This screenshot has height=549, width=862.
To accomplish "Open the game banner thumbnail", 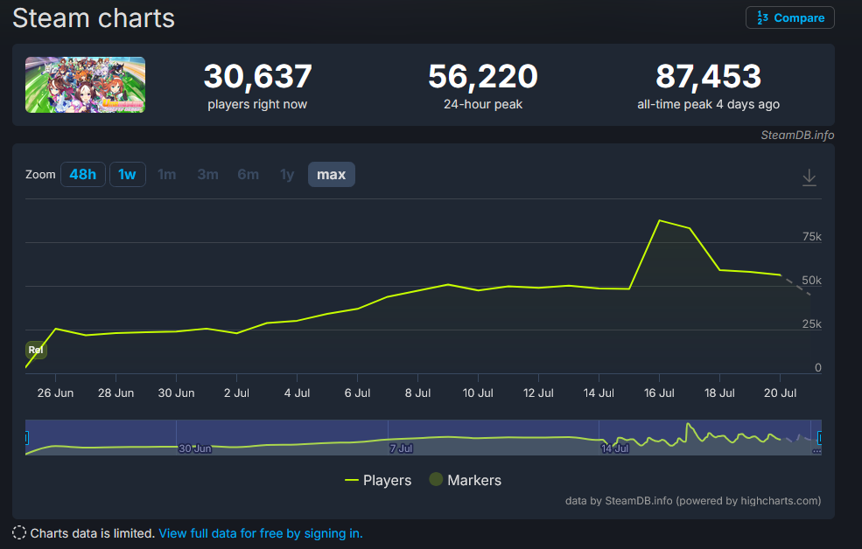I will pyautogui.click(x=85, y=85).
